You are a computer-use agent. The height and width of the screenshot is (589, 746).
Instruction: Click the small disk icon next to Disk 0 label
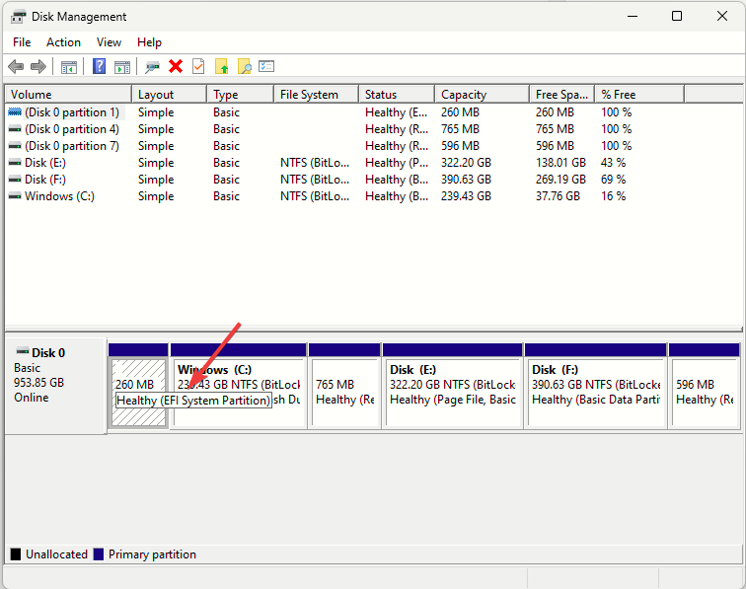tap(23, 351)
